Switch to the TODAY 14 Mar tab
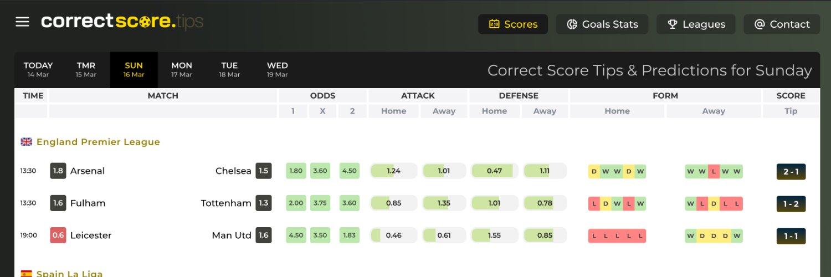This screenshot has width=831, height=277. 38,70
